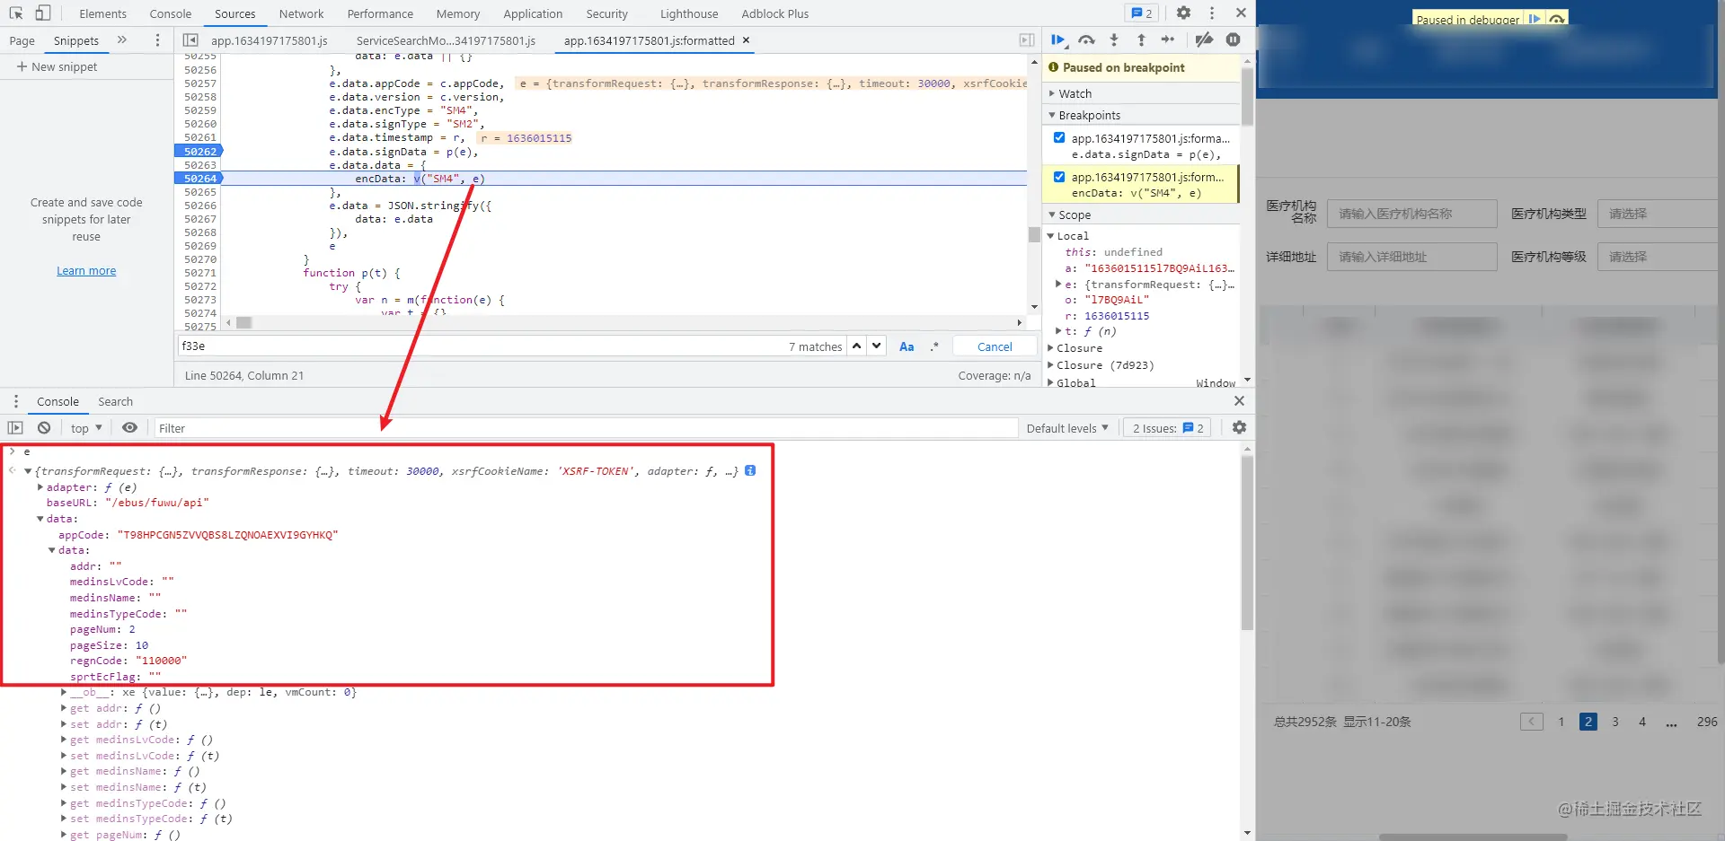Open the Application panel tab
The width and height of the screenshot is (1725, 841).
pyautogui.click(x=533, y=13)
